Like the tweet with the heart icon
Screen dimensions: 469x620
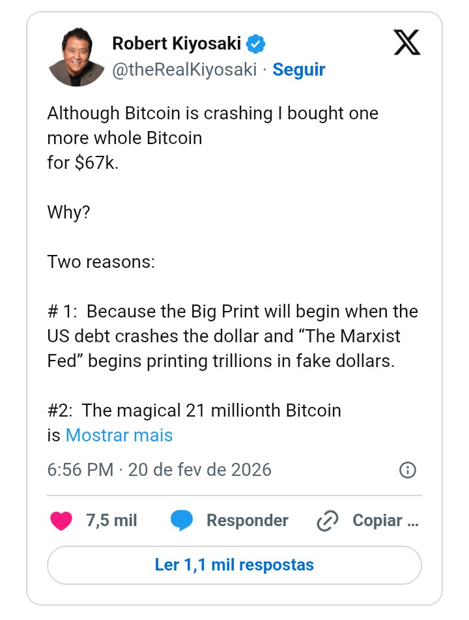(61, 520)
